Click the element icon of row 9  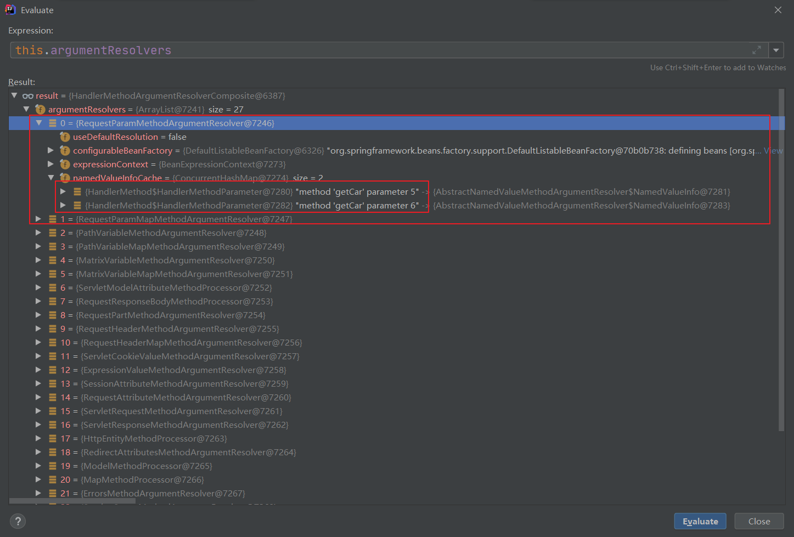pos(53,329)
